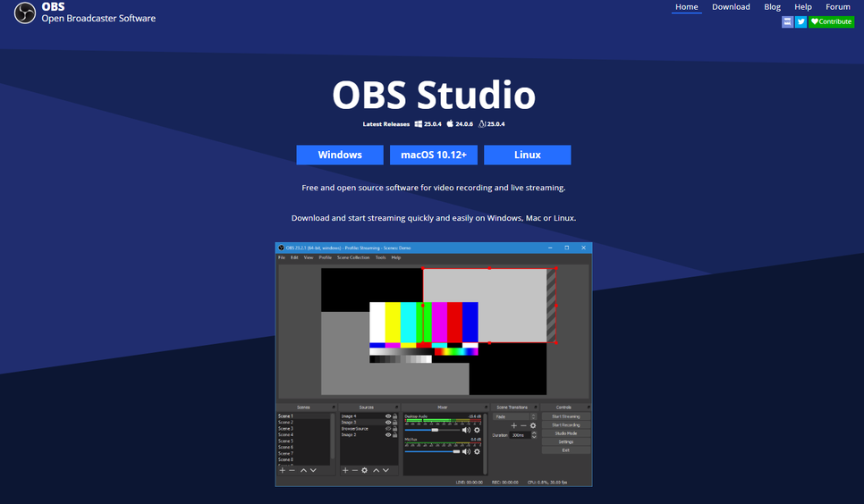864x504 pixels.
Task: Add a scene with the Scenes plus icon
Action: pyautogui.click(x=282, y=470)
